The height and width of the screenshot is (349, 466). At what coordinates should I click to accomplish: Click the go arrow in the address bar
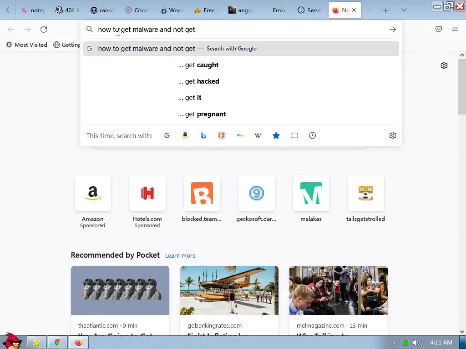point(393,30)
